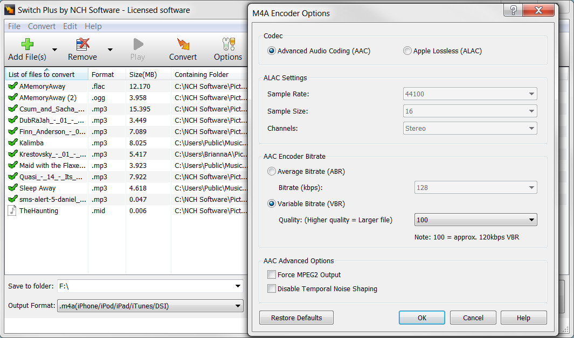
Task: Open the Edit menu
Action: pyautogui.click(x=70, y=26)
